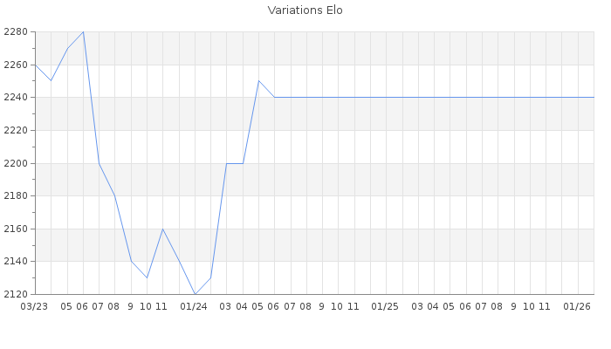611x349 pixels.
Task: Click the 2120 y-axis label
Action: click(x=16, y=294)
